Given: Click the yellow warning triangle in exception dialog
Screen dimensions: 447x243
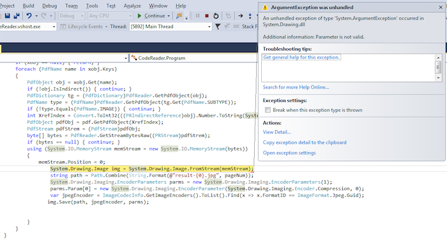Looking at the screenshot, I should [265, 7].
